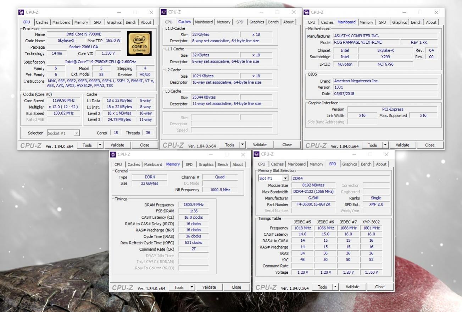Click the Row Refresh Cycle Time value 631 clocks

coord(193,243)
